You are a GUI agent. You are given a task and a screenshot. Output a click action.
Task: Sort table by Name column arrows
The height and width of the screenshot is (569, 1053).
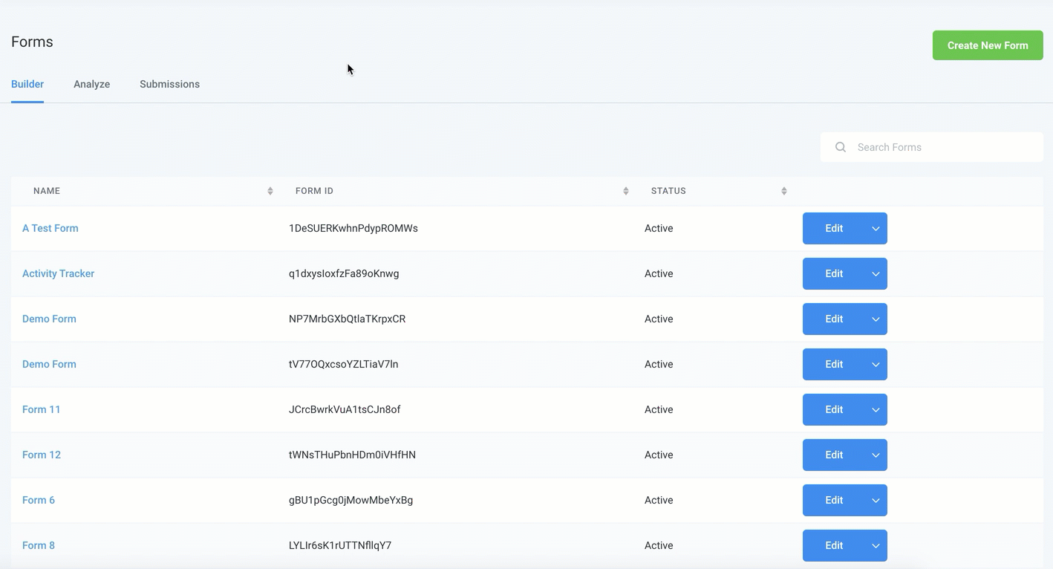coord(270,191)
